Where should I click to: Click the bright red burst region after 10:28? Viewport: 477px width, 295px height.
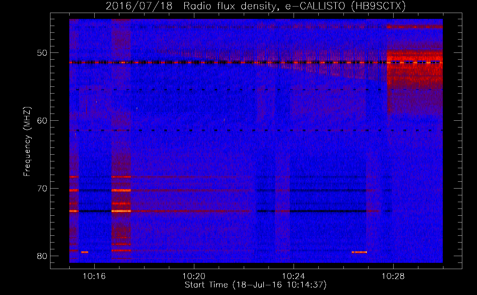415,69
